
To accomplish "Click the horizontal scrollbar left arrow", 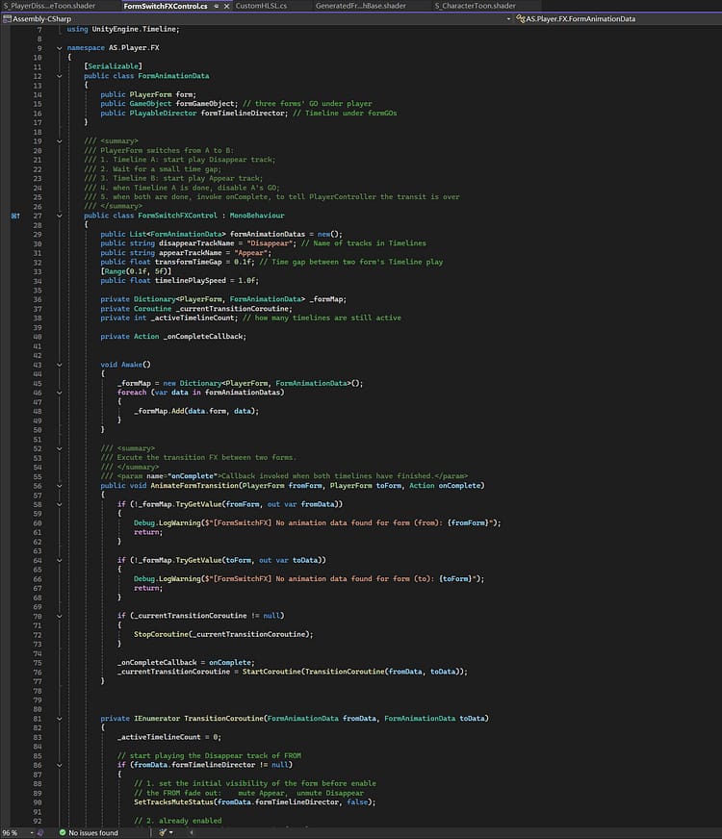I will click(191, 833).
